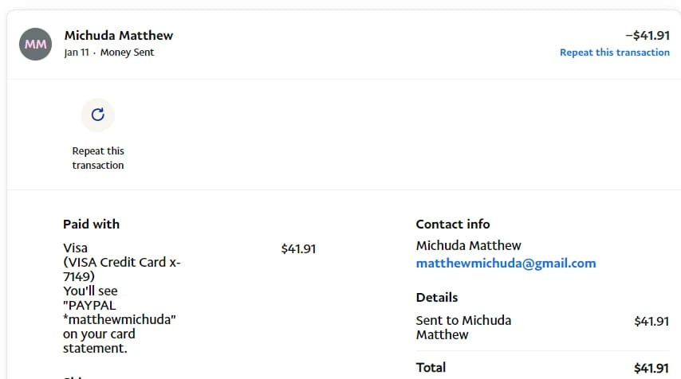Click Michuda Matthew under Contact info
The image size is (681, 379).
coord(468,245)
